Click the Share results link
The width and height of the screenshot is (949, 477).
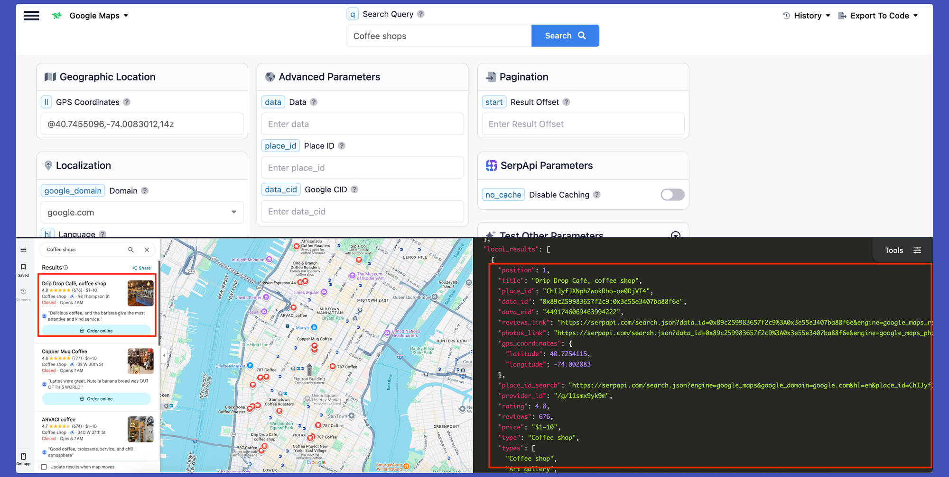[x=141, y=268]
